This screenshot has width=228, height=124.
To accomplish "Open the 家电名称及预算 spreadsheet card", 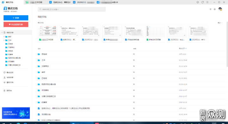I will pos(155,33).
